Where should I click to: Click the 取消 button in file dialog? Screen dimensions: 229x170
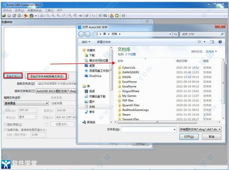211,137
